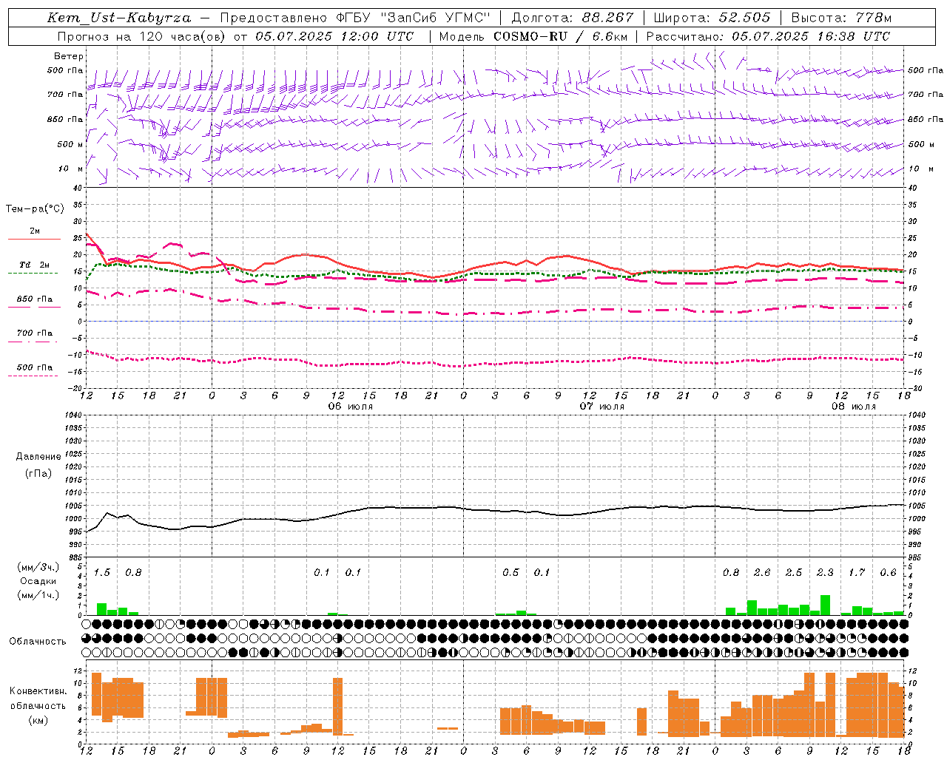Click the '08 июля' date label

[x=853, y=407]
